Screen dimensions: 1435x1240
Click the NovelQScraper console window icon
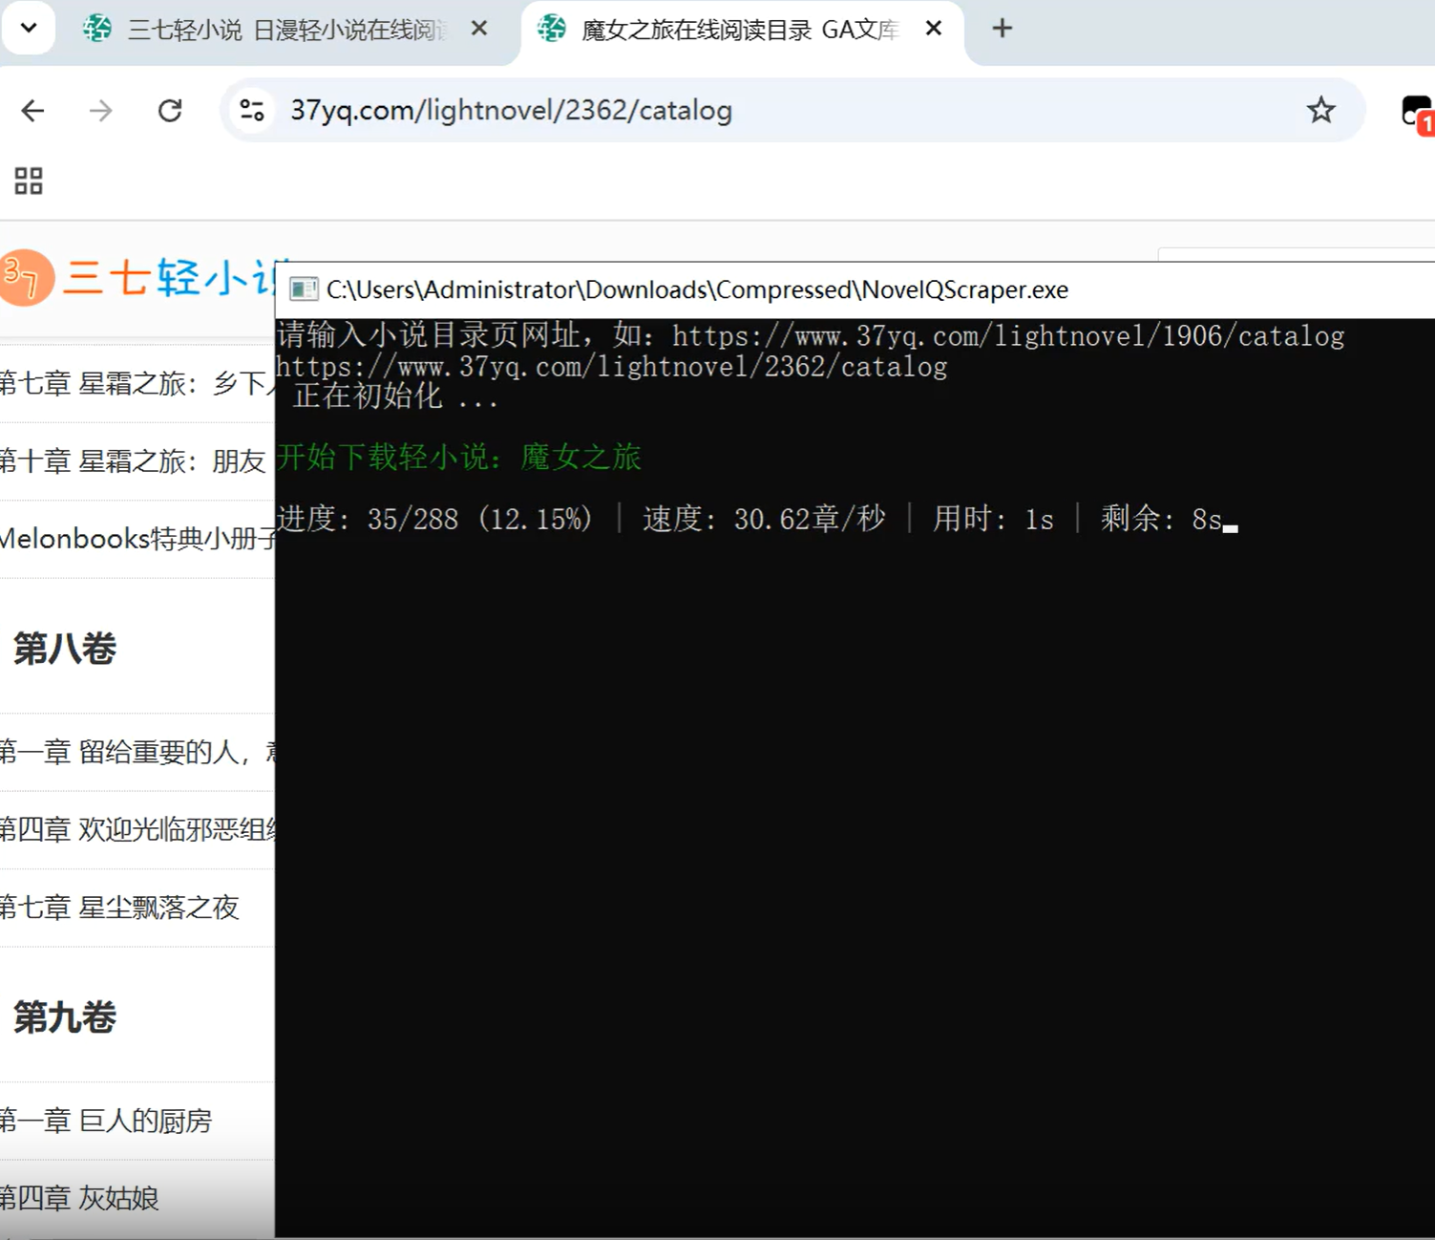click(x=304, y=289)
